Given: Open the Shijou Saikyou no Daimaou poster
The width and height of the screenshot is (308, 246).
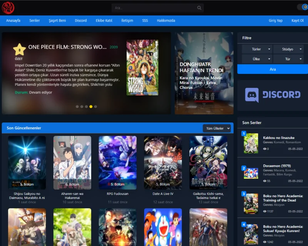Looking at the screenshot, I should pyautogui.click(x=27, y=163).
